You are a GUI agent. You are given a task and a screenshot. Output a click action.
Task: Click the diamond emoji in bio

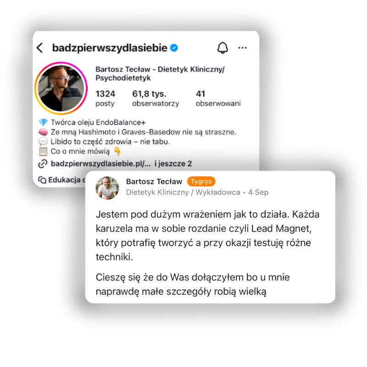43,122
